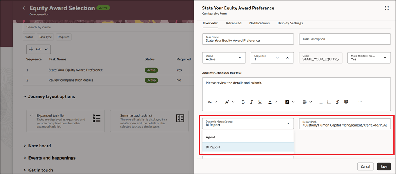Screen dimensions: 396x174
Task: Open the Display Settings tab
Action: click(290, 23)
